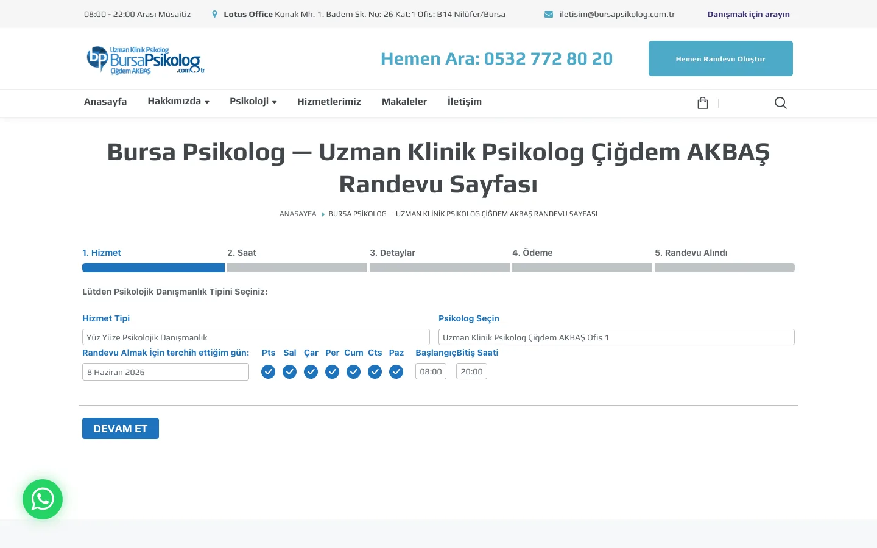Click the Lotus Office address text
The image size is (877, 548).
pos(364,14)
